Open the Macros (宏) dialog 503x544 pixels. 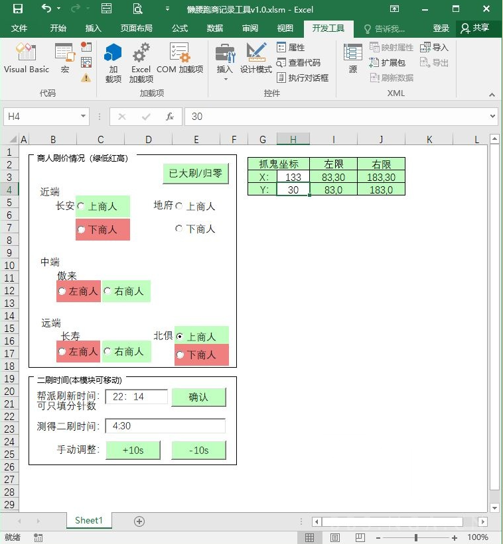pyautogui.click(x=65, y=58)
